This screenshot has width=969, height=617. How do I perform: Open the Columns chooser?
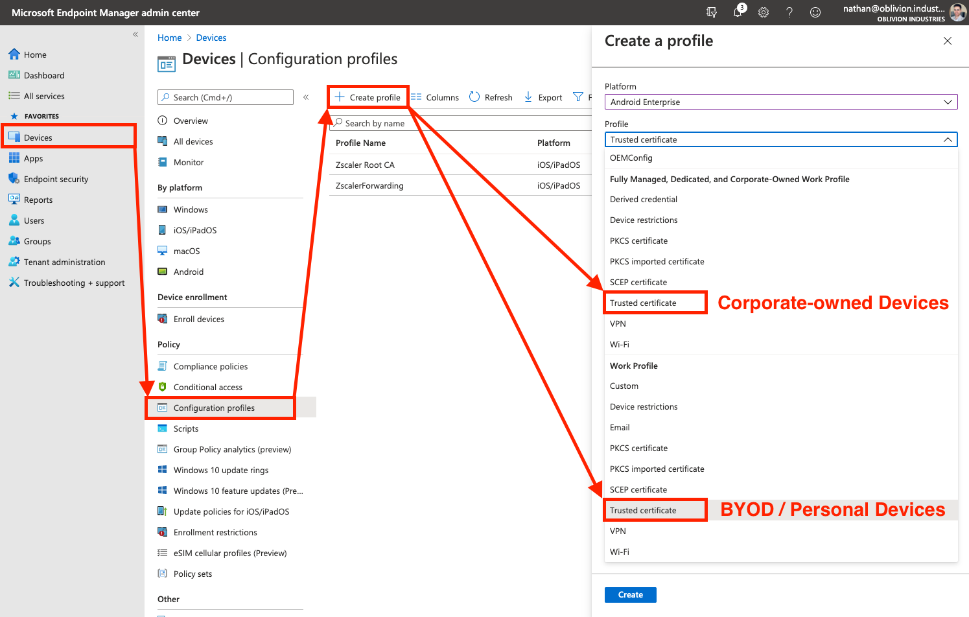[x=435, y=97]
